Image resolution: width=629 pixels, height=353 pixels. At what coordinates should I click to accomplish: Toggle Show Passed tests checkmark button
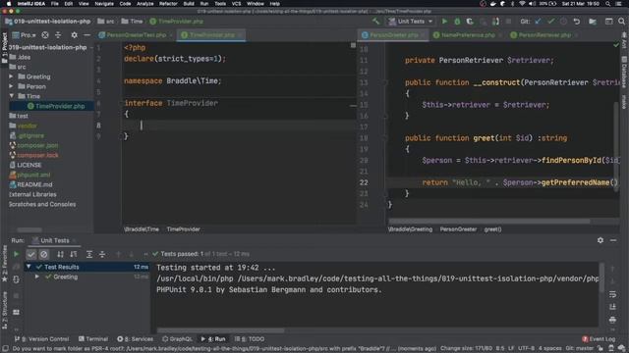click(x=30, y=254)
